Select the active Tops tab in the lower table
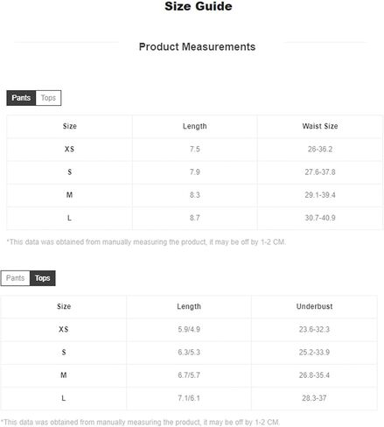384x427 pixels. [43, 278]
